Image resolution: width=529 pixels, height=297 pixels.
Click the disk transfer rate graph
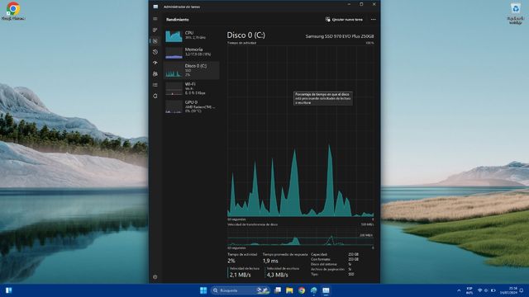300,237
